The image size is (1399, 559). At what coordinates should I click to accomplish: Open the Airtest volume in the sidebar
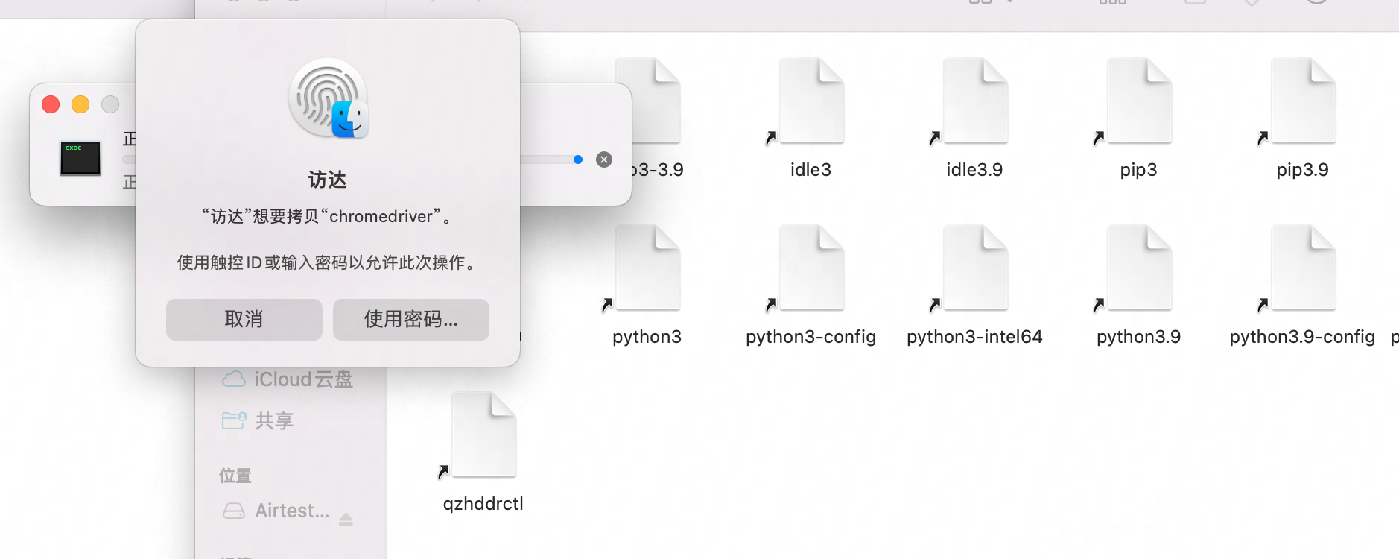(291, 511)
